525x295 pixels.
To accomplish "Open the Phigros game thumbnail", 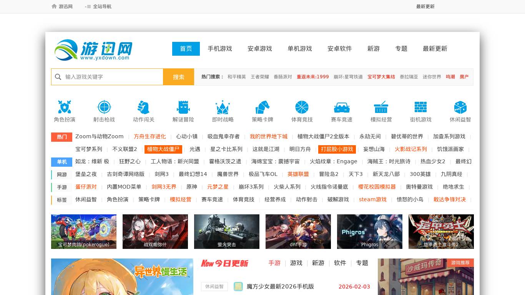I will 369,232.
